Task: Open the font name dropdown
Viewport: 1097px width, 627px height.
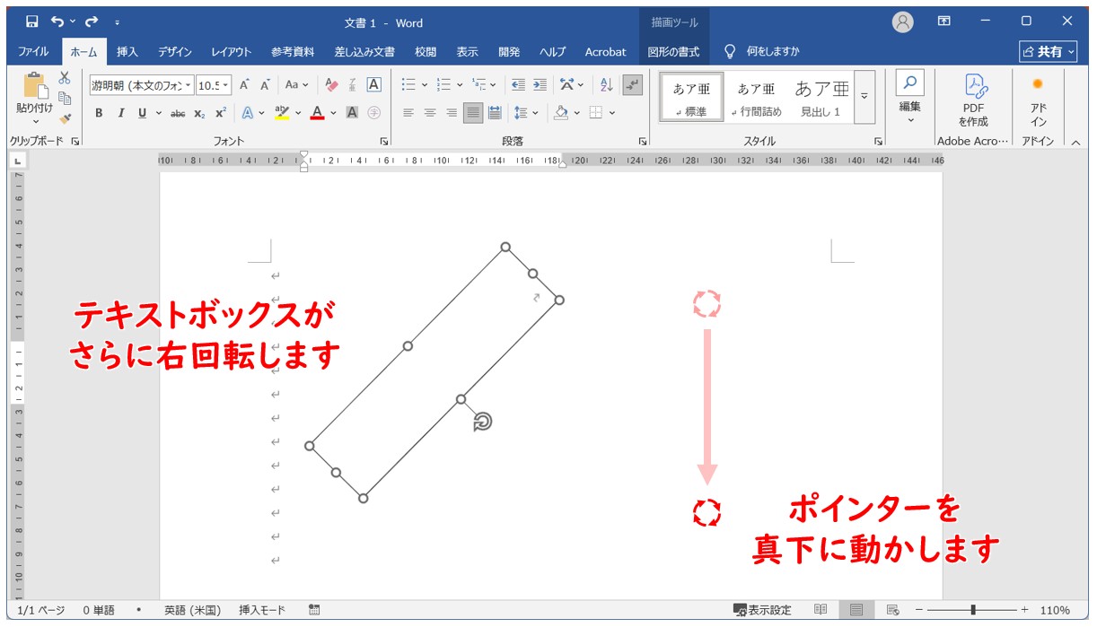Action: 189,85
